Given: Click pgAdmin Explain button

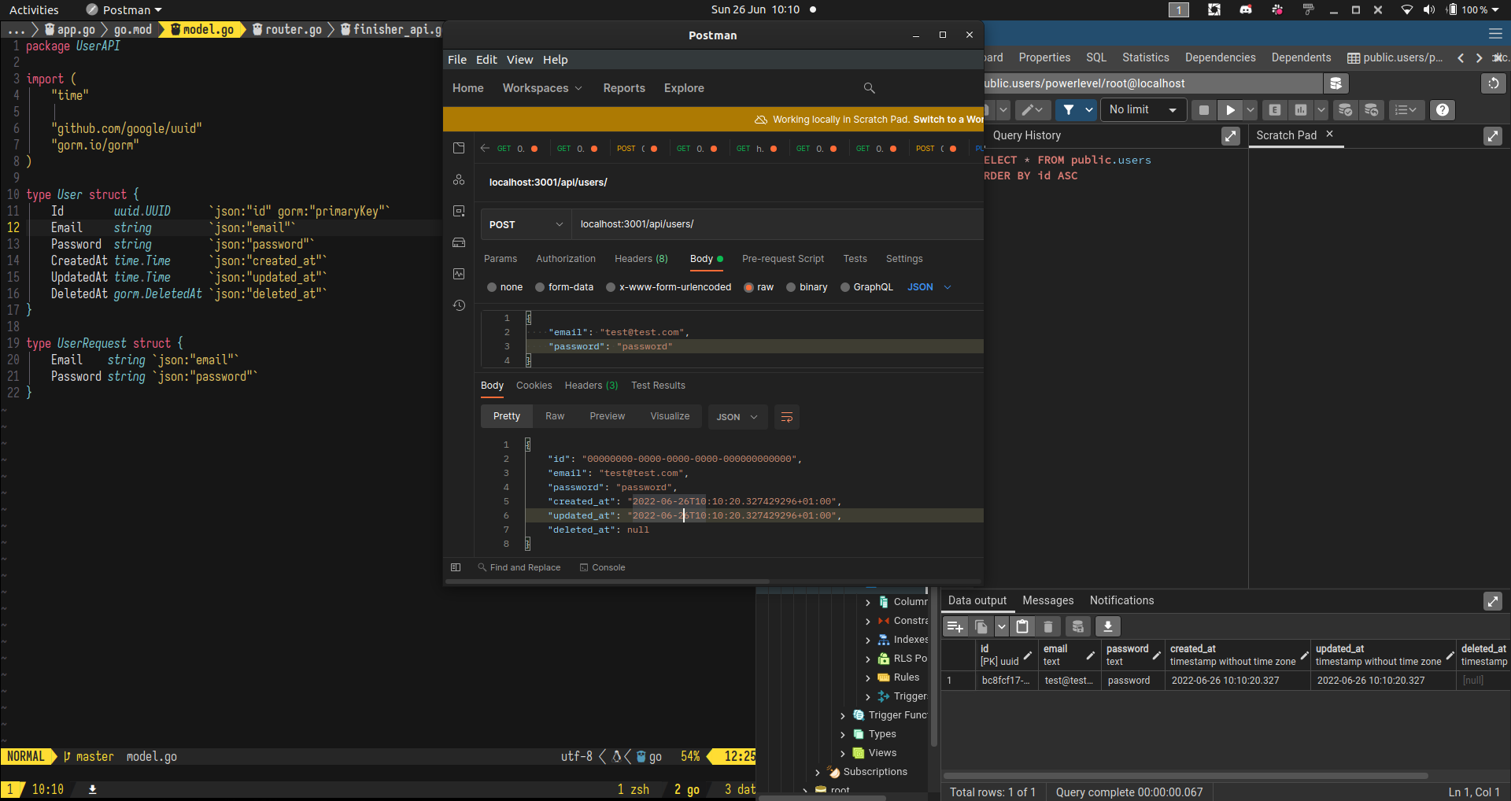Looking at the screenshot, I should [1275, 110].
